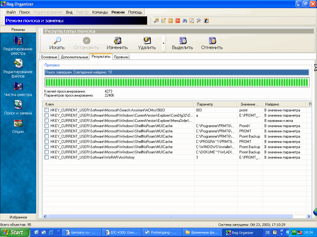317x237 pixels.
Task: Switch to Posteingang taskbar window
Action: click(162, 232)
